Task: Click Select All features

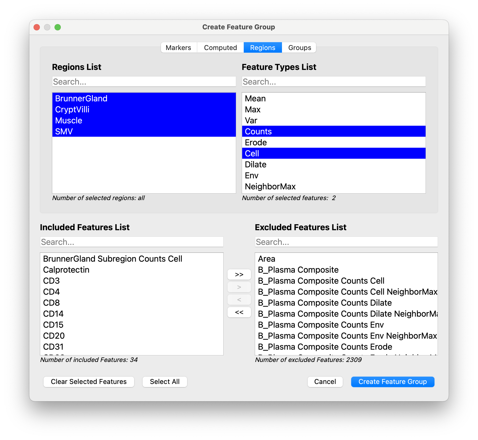Action: pyautogui.click(x=165, y=382)
